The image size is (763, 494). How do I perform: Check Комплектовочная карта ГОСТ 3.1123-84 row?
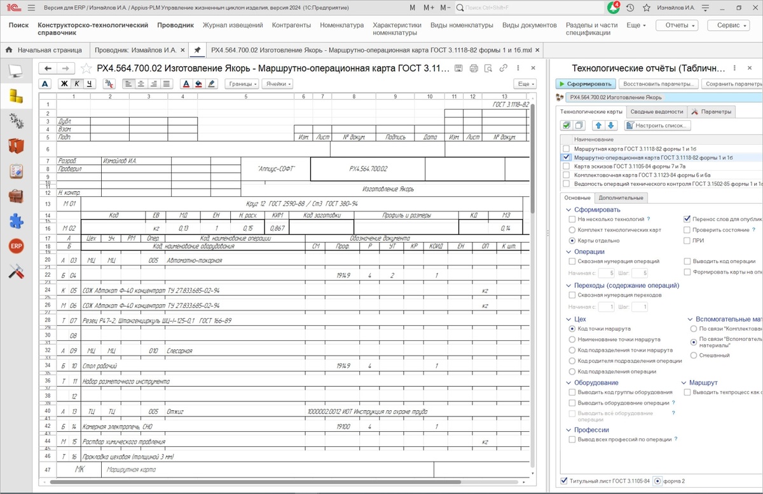point(566,175)
